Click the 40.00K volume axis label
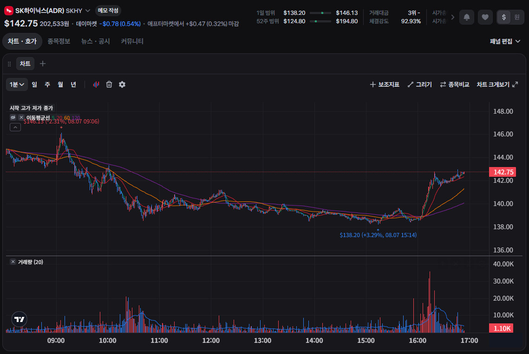 point(503,264)
